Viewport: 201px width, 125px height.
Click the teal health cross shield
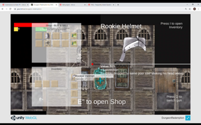coord(100,79)
